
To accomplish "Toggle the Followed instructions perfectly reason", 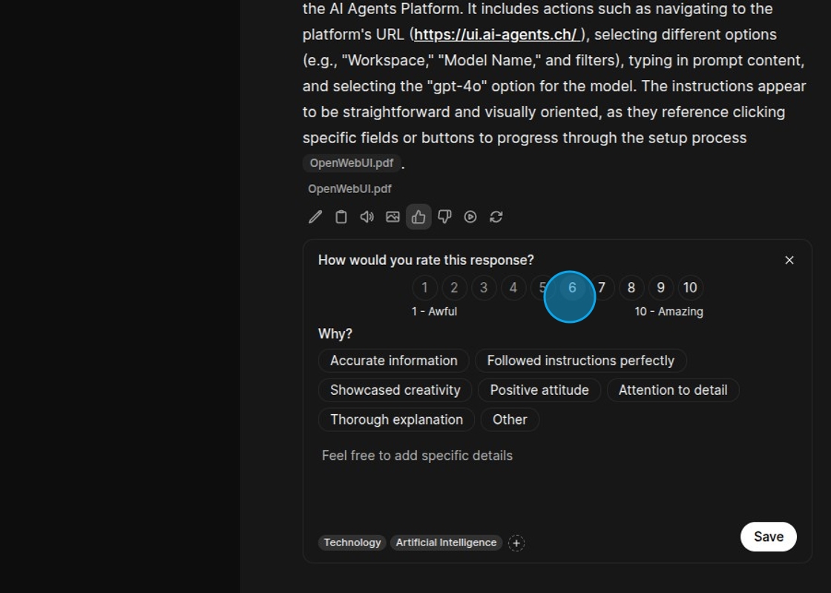I will click(x=580, y=361).
